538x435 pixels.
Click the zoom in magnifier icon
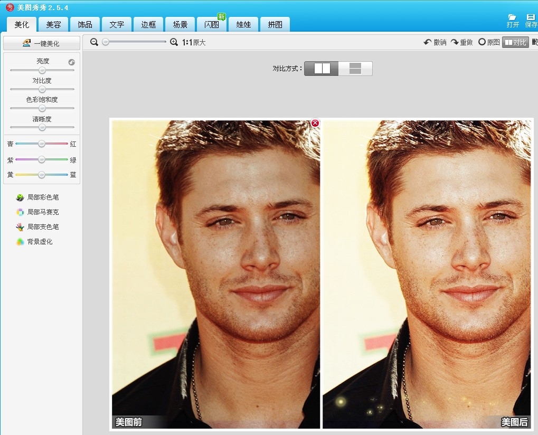click(x=174, y=42)
